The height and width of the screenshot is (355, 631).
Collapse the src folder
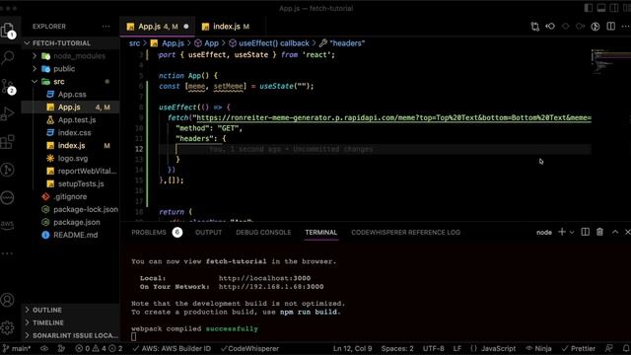point(71,82)
